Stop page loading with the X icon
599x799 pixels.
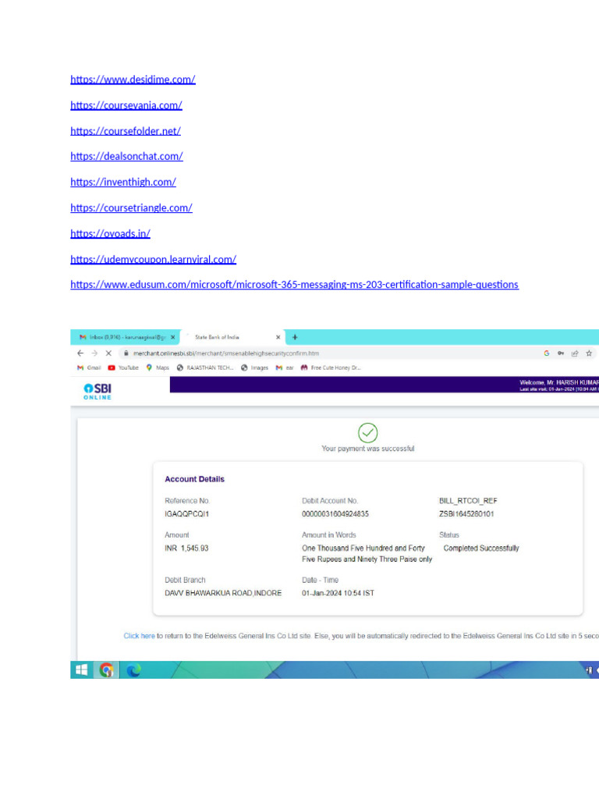coord(108,353)
